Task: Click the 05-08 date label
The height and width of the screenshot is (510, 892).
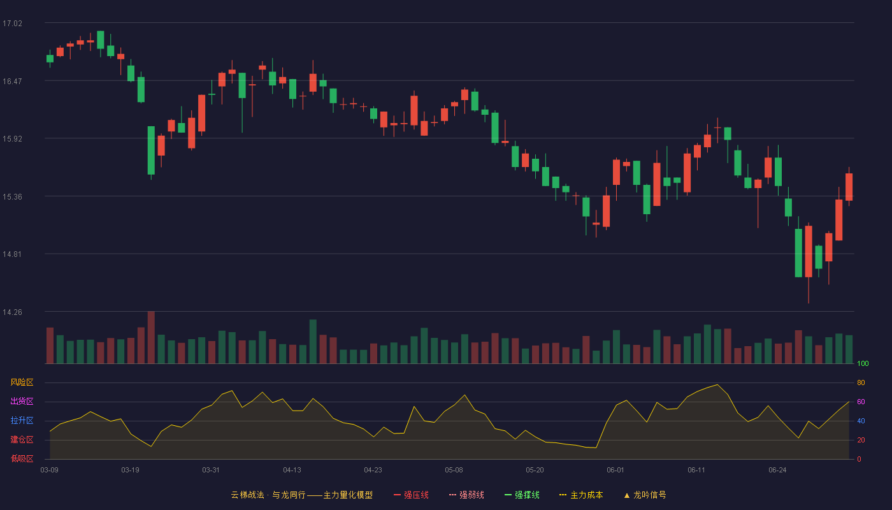Action: [454, 470]
